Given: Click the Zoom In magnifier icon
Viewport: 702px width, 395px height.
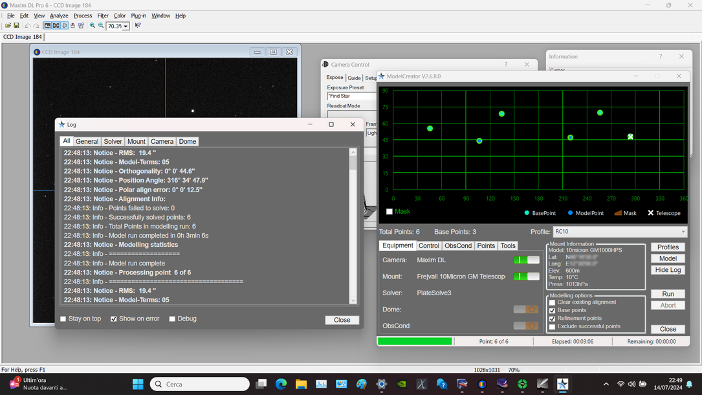Looking at the screenshot, I should [93, 26].
